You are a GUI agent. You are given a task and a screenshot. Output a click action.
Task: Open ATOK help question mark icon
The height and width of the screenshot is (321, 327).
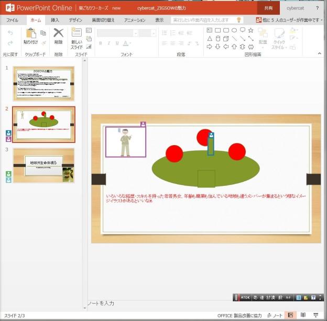click(313, 297)
